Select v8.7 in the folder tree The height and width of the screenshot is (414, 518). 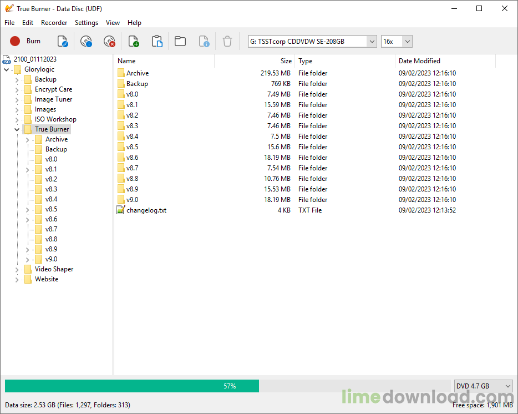(51, 229)
